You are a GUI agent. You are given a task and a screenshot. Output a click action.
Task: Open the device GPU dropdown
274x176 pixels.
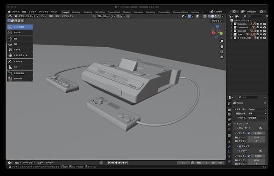257,118
